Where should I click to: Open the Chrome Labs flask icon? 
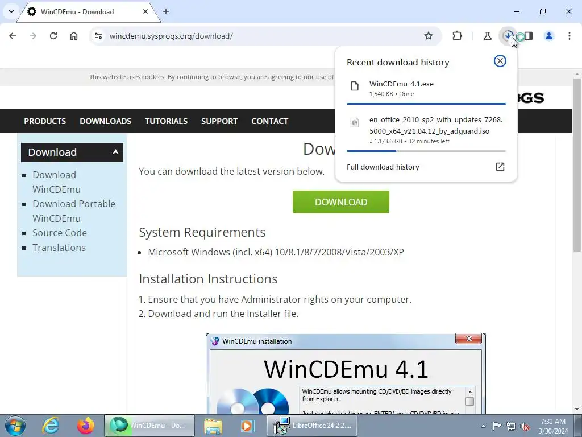(487, 36)
